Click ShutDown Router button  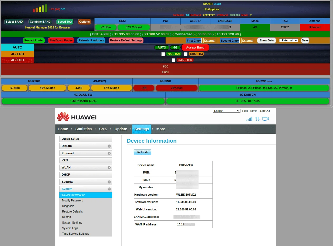61,40
